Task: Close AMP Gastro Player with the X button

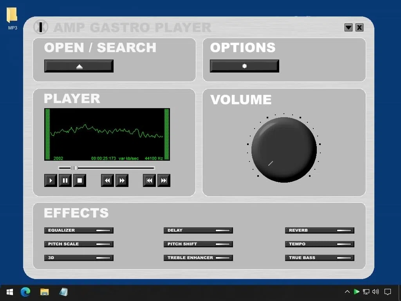Action: point(359,27)
